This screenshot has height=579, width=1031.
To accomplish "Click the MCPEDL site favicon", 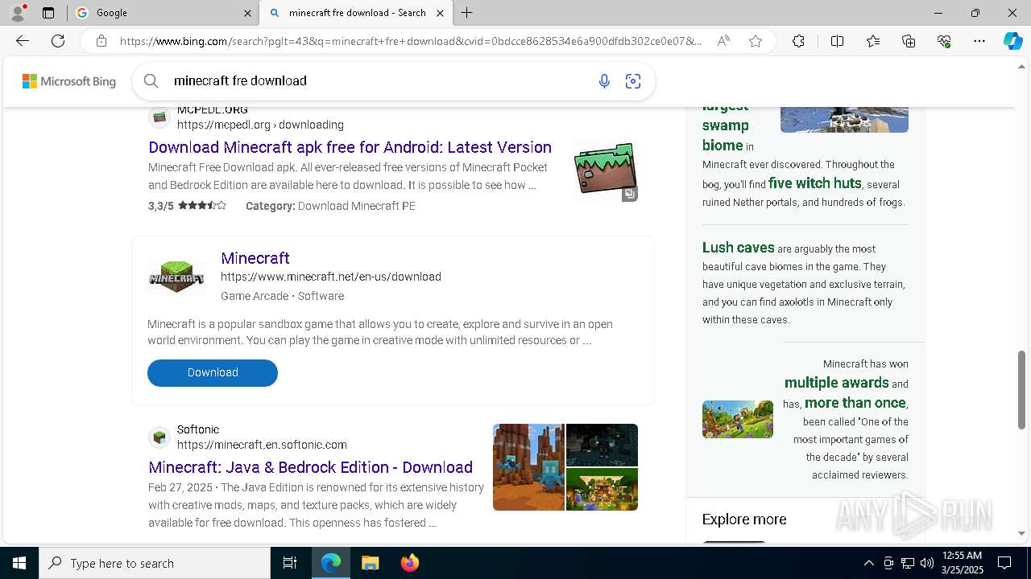I will pyautogui.click(x=159, y=118).
